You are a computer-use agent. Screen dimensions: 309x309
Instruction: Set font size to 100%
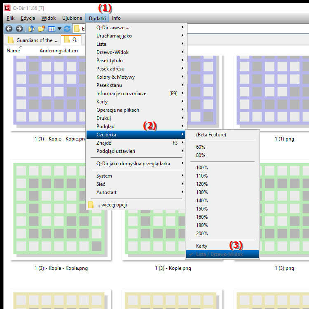click(x=222, y=168)
